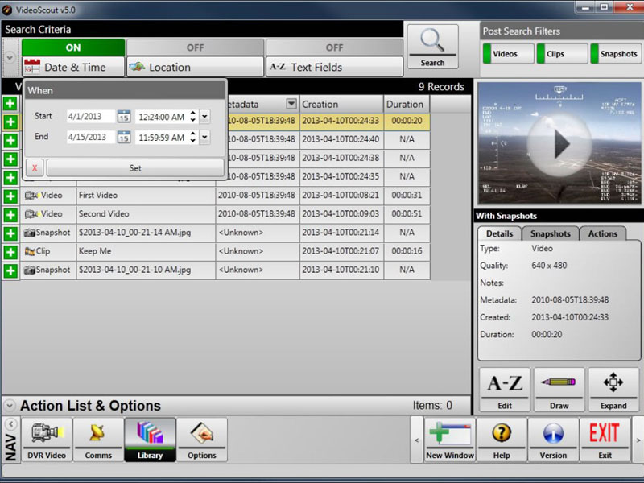The image size is (644, 483).
Task: Open the Start time dropdown arrow
Action: [x=204, y=117]
